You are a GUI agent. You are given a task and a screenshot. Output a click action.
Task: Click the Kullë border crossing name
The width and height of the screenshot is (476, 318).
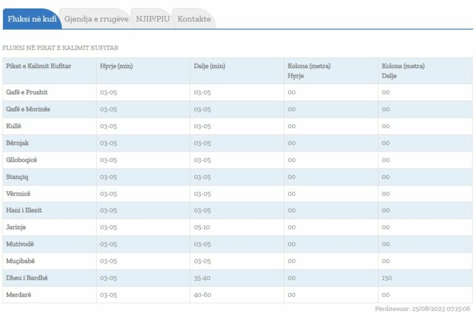coord(14,126)
